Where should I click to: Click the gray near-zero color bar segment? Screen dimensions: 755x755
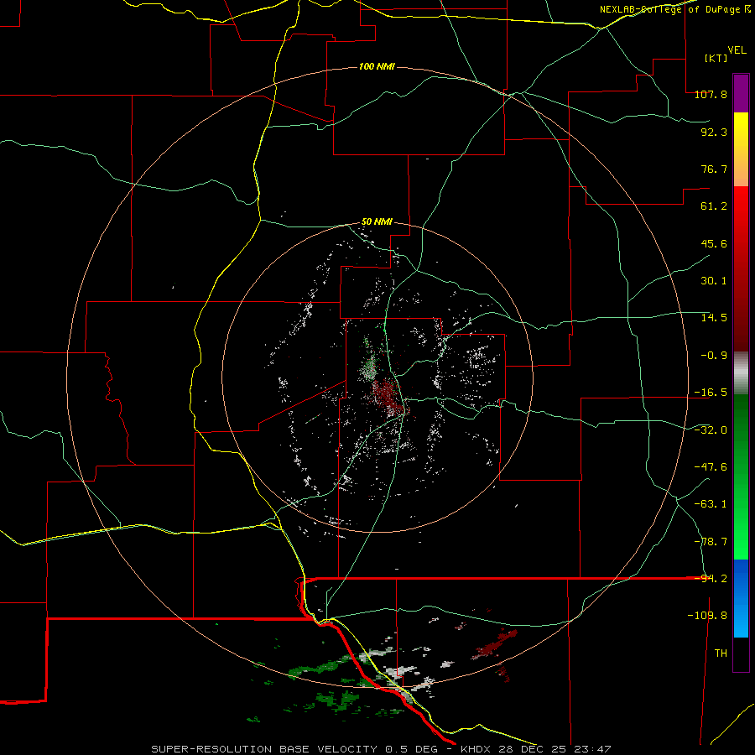tap(741, 373)
